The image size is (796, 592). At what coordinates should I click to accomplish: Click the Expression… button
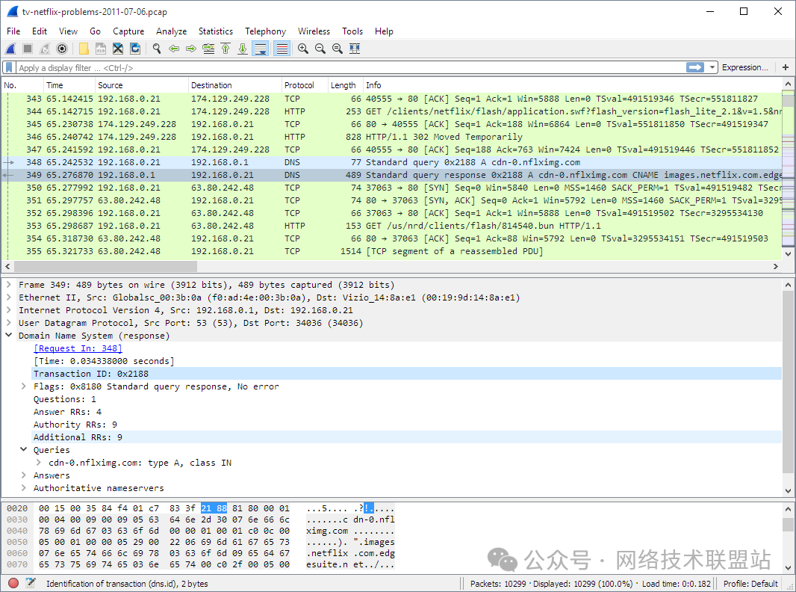pyautogui.click(x=744, y=67)
